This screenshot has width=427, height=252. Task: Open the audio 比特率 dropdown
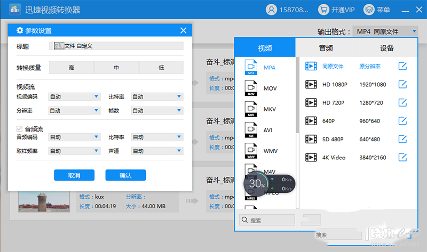157,137
